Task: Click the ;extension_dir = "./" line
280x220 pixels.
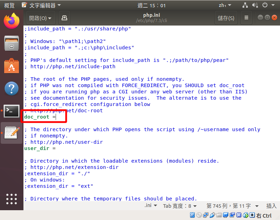Action: (x=57, y=173)
